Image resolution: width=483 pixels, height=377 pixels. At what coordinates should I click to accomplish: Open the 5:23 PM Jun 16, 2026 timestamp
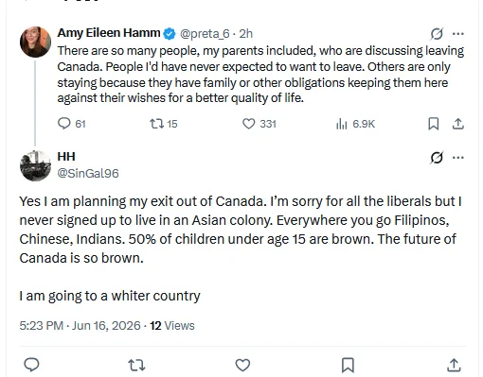click(x=80, y=325)
